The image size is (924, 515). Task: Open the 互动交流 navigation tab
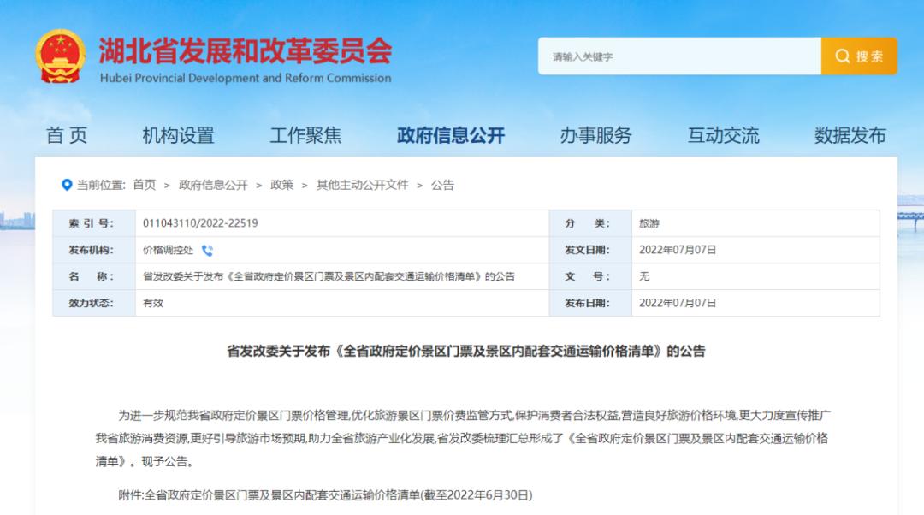[x=723, y=135]
